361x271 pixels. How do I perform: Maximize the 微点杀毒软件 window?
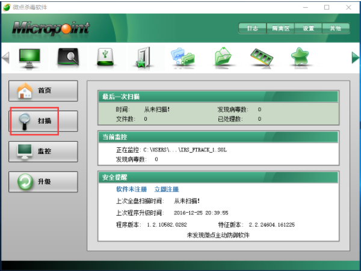tap(327, 7)
